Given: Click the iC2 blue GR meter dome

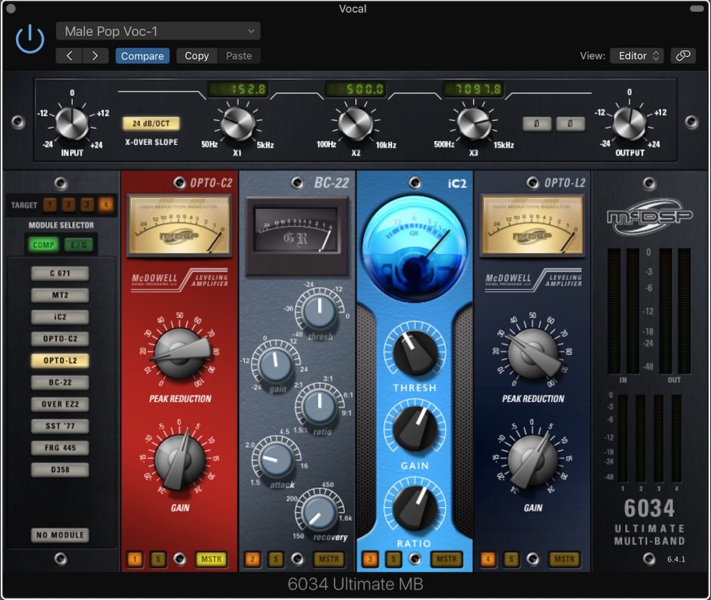Looking at the screenshot, I should coord(415,249).
